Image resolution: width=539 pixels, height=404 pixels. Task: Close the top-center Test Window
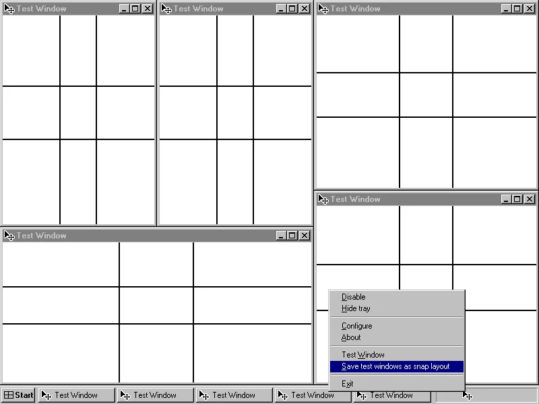[305, 9]
